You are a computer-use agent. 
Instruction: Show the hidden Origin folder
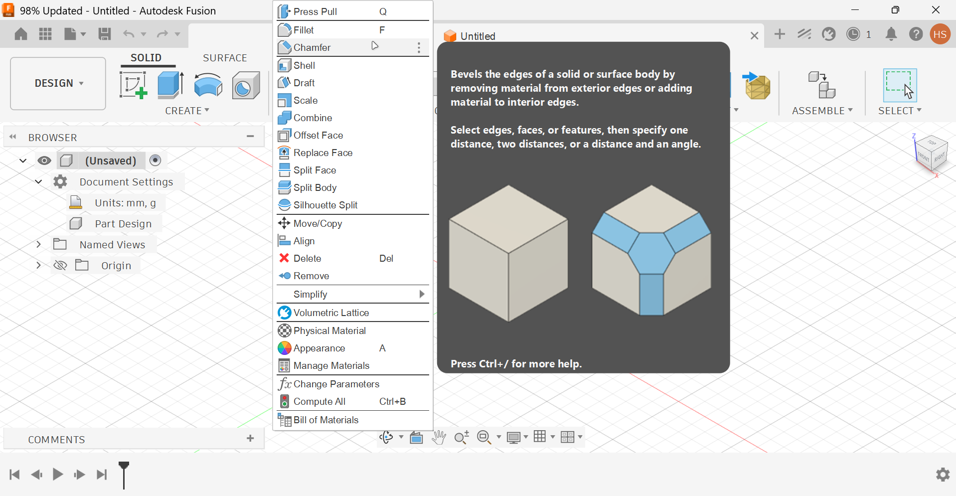pyautogui.click(x=60, y=265)
